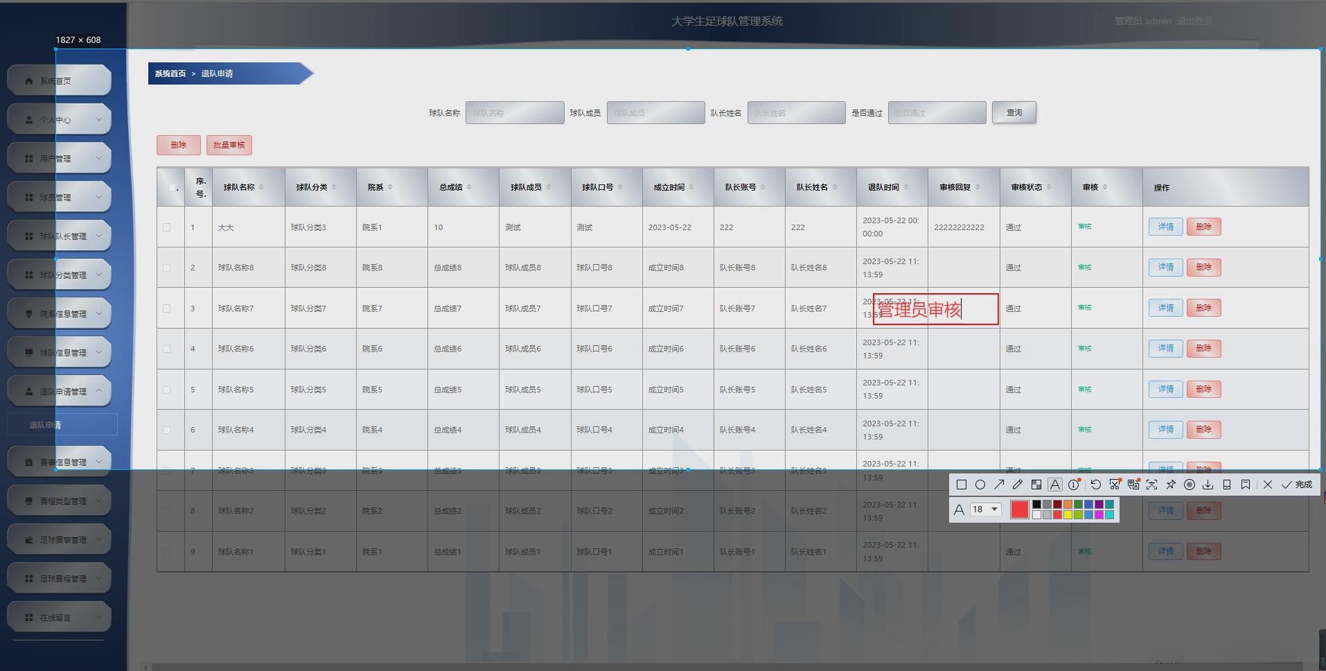Check the row checkbox for 大大
This screenshot has width=1326, height=671.
(166, 227)
